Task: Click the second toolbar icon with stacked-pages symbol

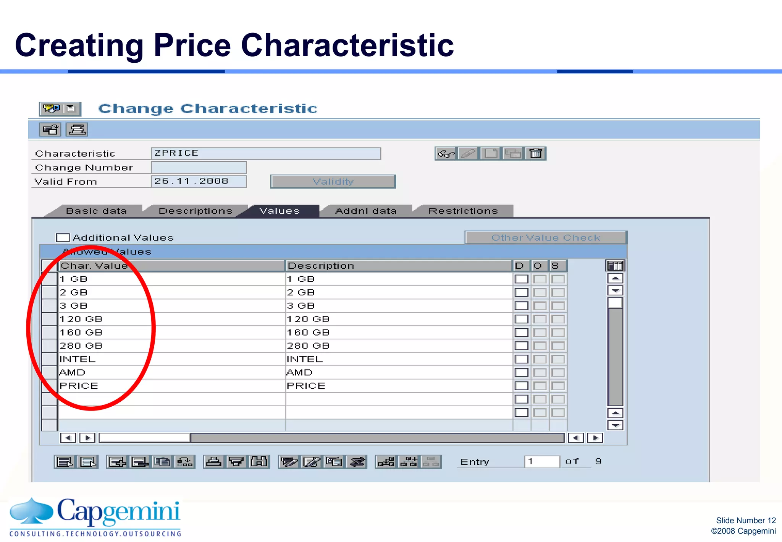Action: pos(77,130)
